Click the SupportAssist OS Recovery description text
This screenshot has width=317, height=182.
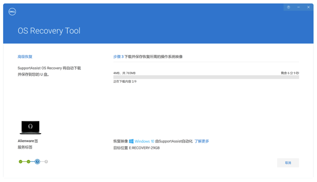(x=49, y=71)
